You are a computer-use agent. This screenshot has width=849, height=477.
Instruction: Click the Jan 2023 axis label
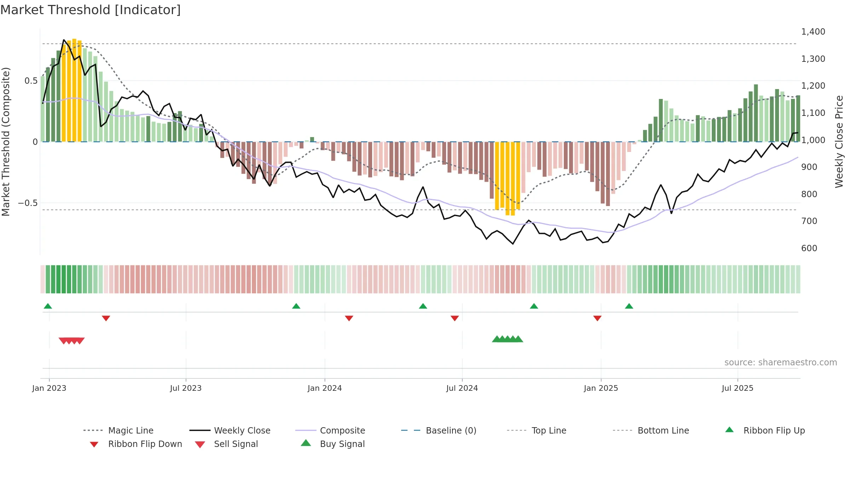pos(49,388)
